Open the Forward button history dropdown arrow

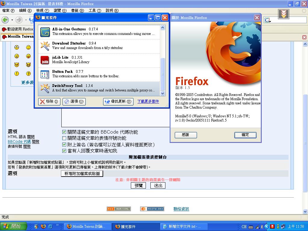coord(26,20)
